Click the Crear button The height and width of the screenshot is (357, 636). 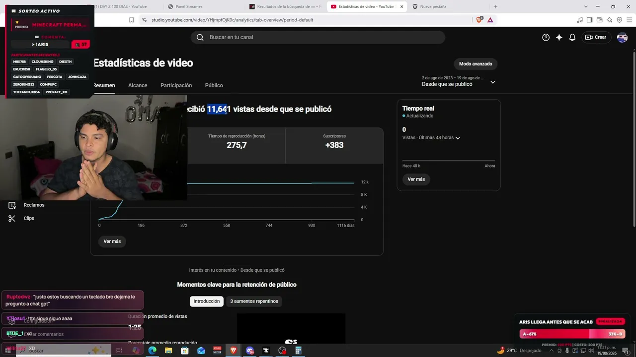coord(596,37)
